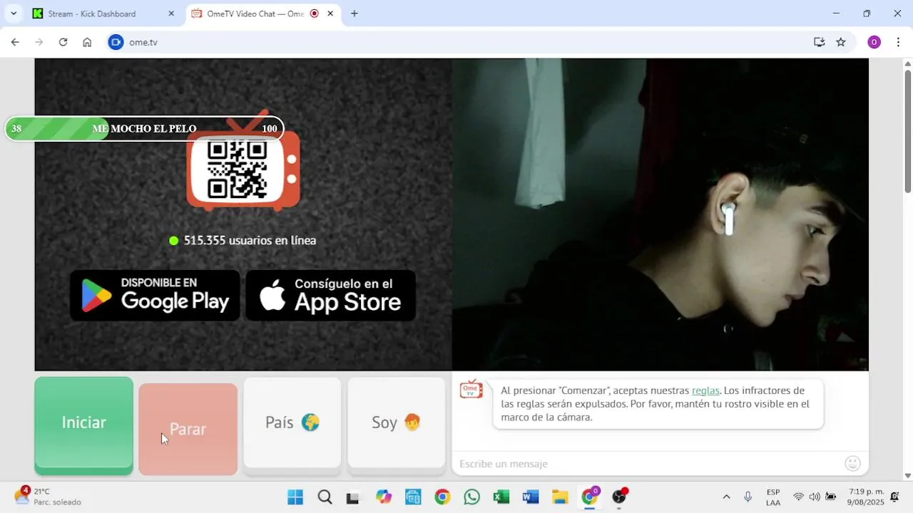Click the Google Play download badge

(x=155, y=295)
